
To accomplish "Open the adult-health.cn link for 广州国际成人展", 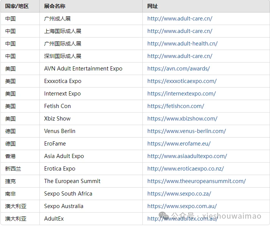I will coord(183,44).
